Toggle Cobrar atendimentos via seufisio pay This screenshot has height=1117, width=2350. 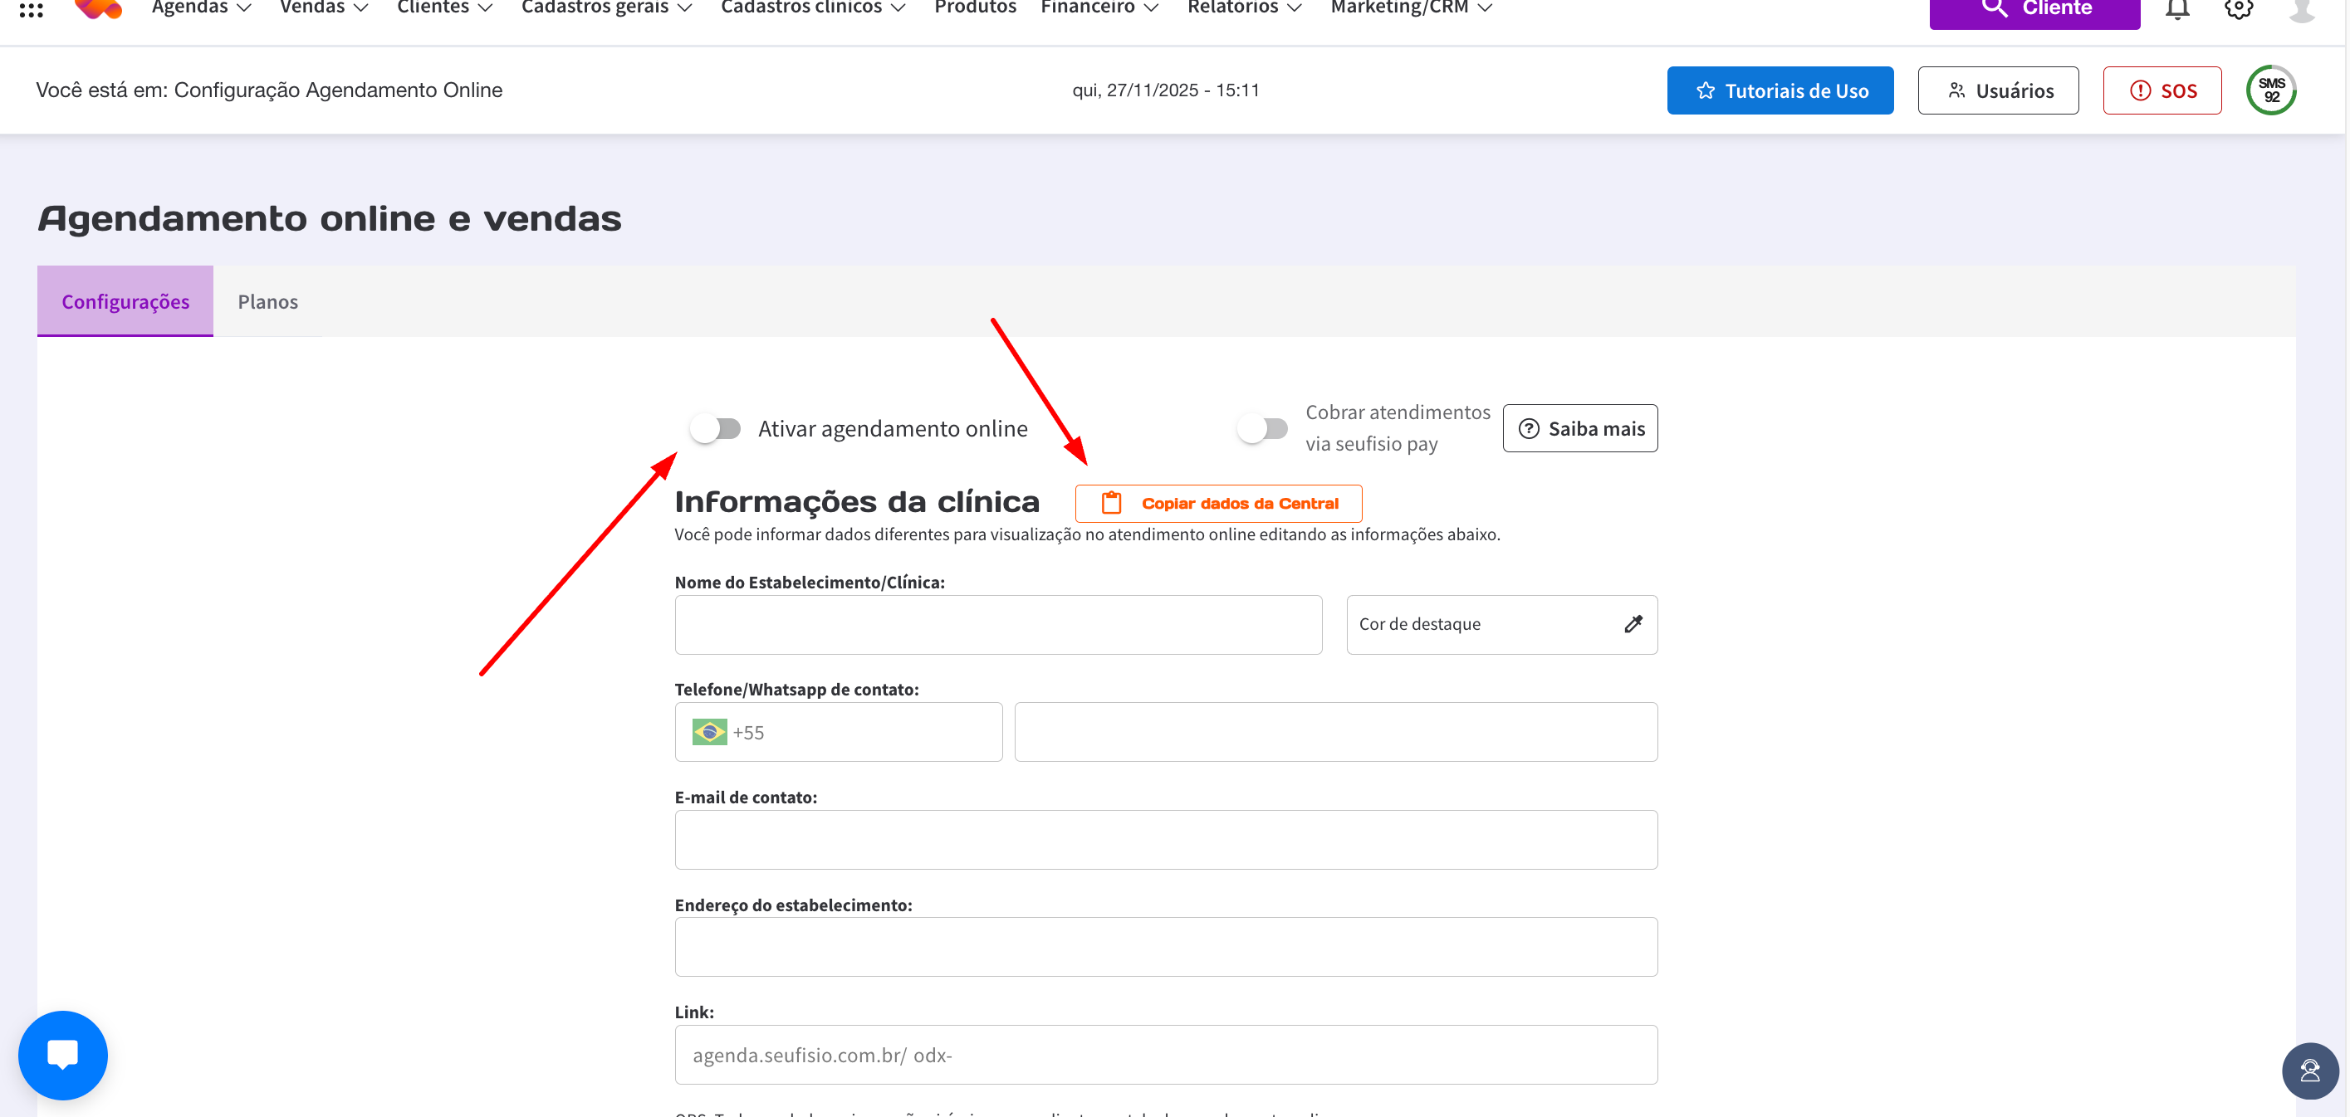pos(1262,428)
